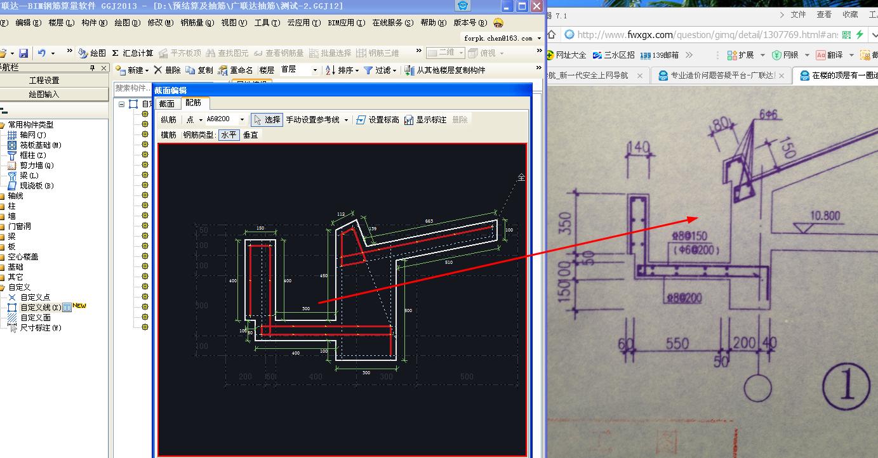Click 显示标注 in section editor
Screen dimensions: 878x458
pos(425,119)
